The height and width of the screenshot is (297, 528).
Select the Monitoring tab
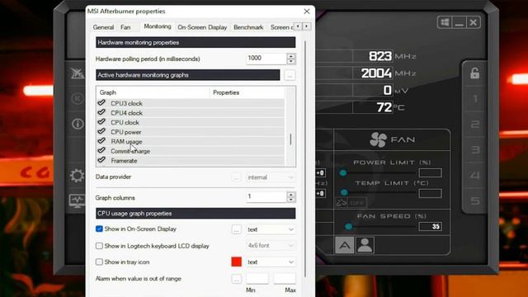click(158, 26)
